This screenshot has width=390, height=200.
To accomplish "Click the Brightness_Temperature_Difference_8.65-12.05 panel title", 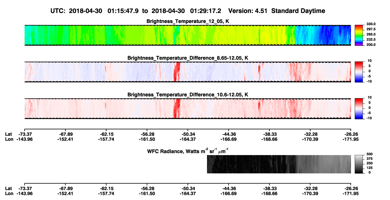I will pyautogui.click(x=187, y=58).
